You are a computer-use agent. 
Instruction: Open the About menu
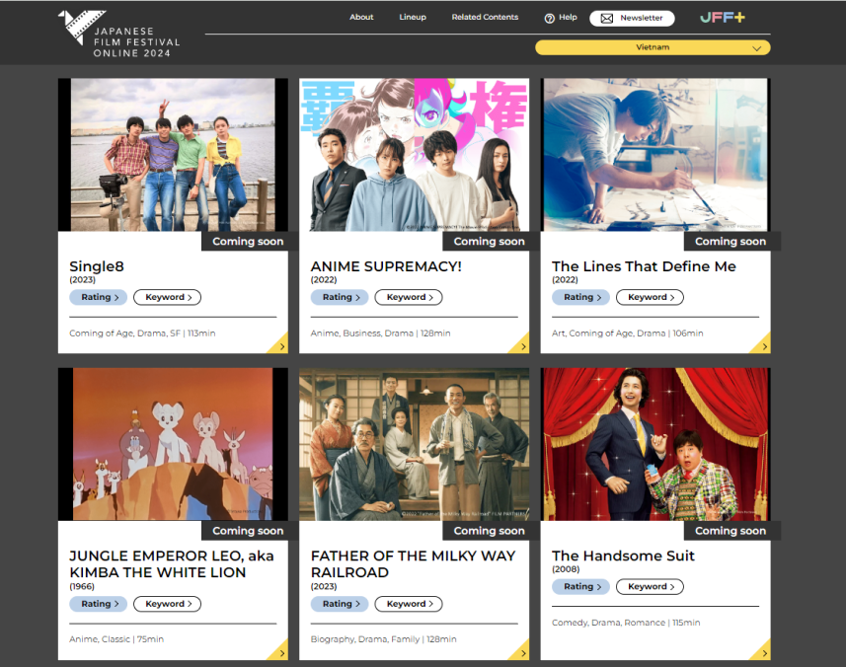361,17
